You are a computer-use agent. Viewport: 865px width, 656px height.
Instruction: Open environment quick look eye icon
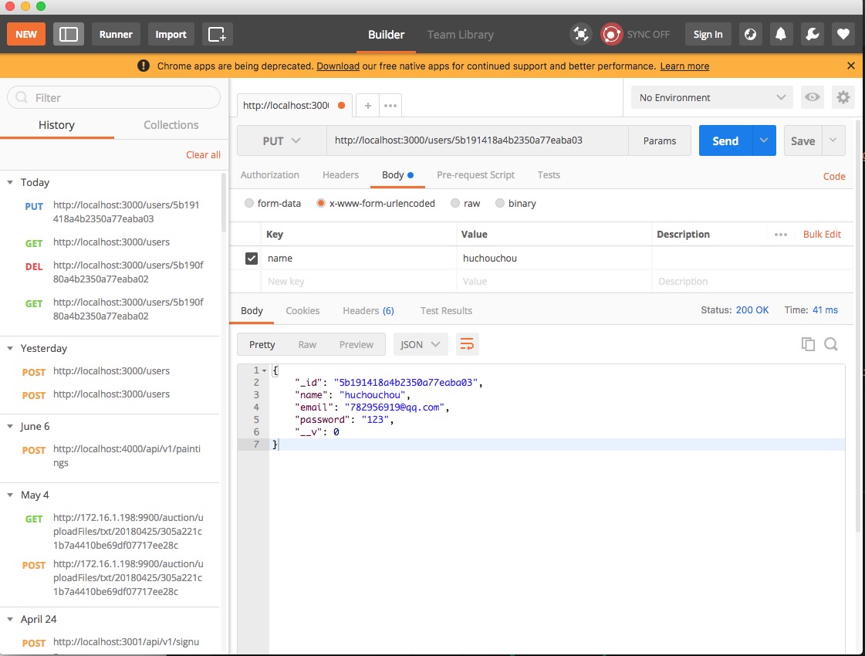pyautogui.click(x=812, y=97)
